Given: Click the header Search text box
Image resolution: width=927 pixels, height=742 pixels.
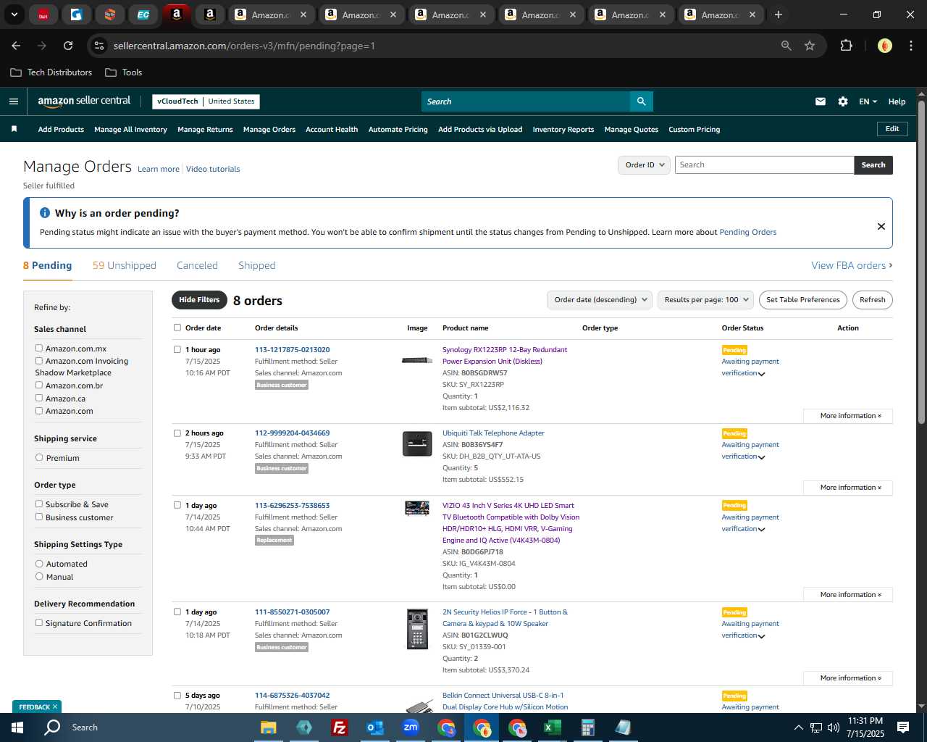Looking at the screenshot, I should tap(525, 101).
